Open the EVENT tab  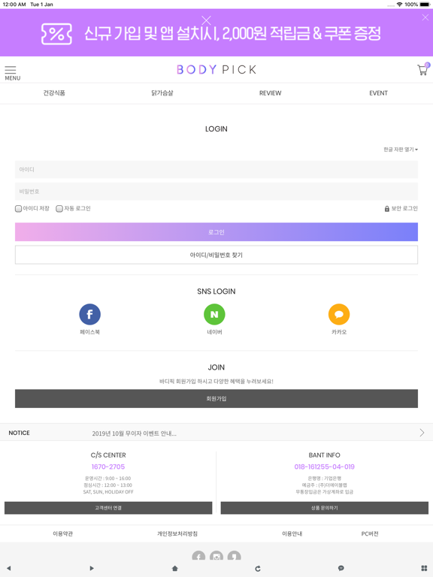[379, 93]
